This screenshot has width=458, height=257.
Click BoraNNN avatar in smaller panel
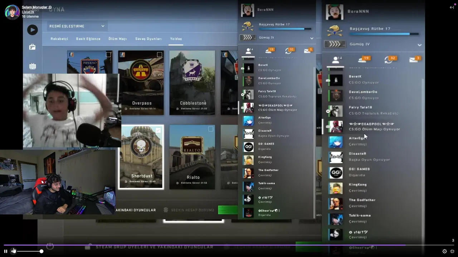248,10
